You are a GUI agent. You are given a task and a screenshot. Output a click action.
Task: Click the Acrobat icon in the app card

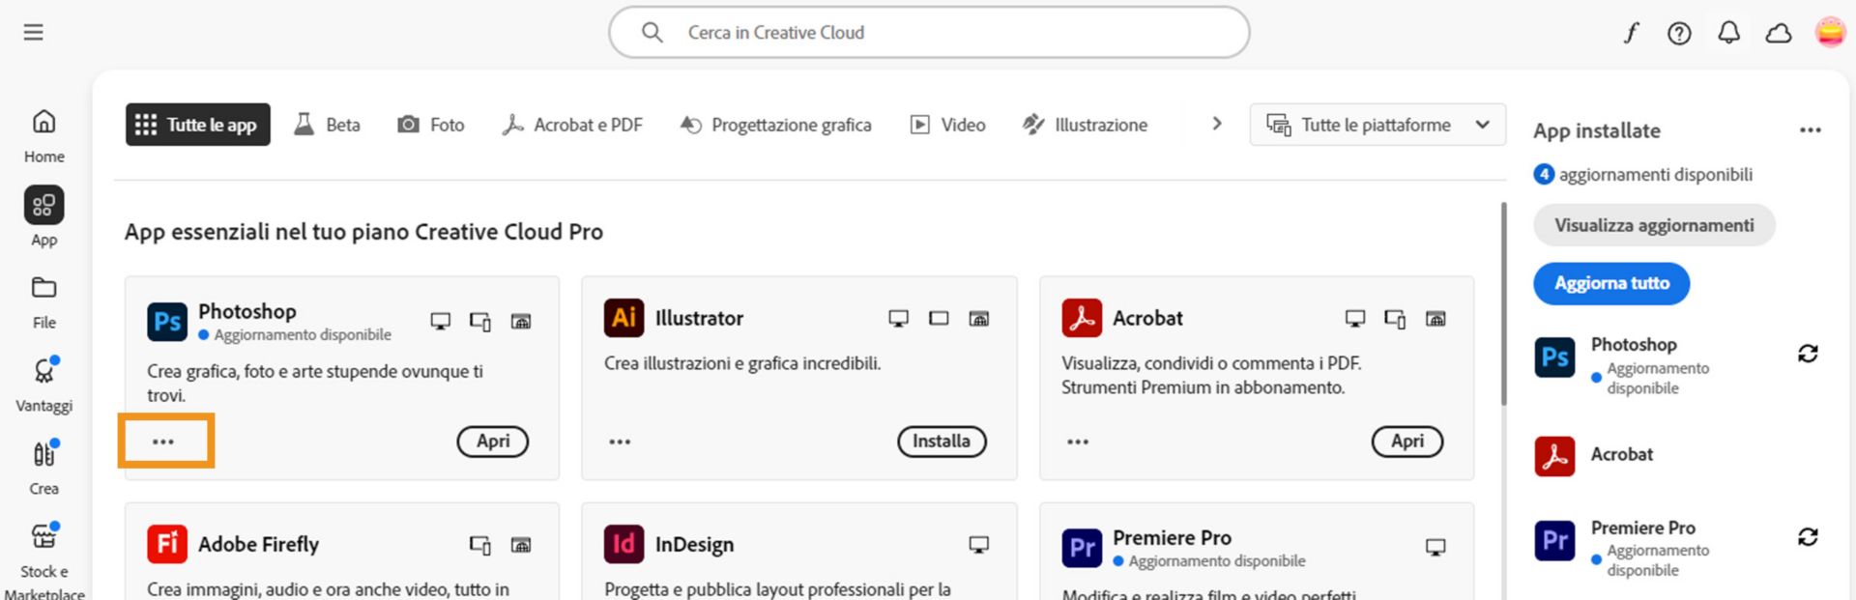pos(1082,318)
